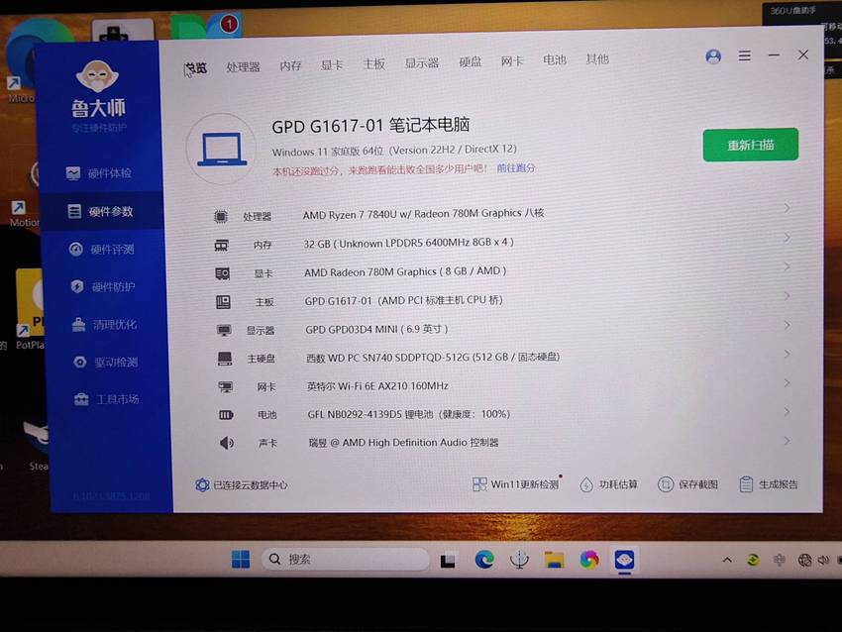Open the 硬件体检 hardware checkup section
The height and width of the screenshot is (632, 842).
(99, 173)
